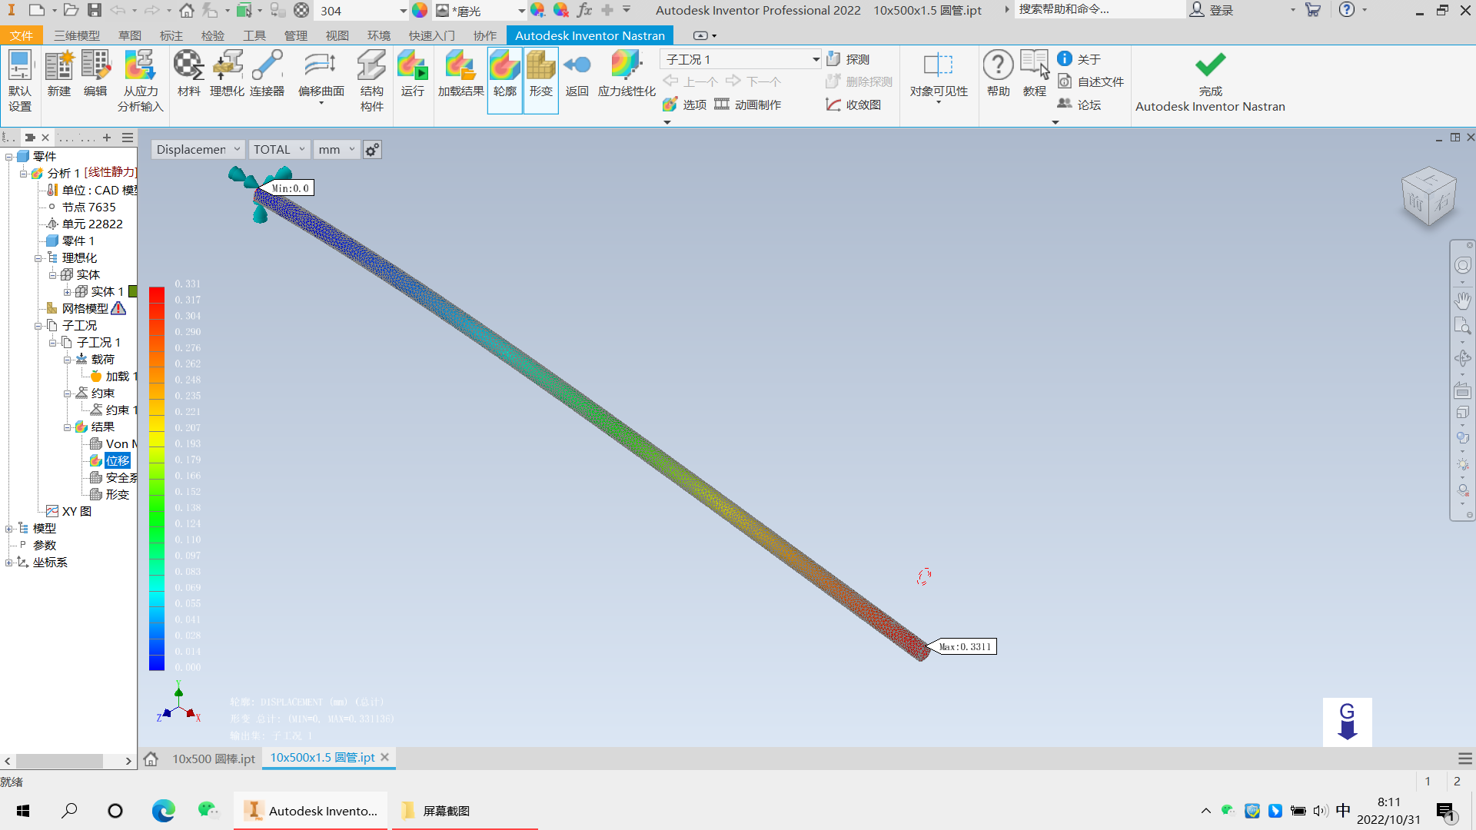
Task: Select the Pan hand navigation tool
Action: (1463, 300)
